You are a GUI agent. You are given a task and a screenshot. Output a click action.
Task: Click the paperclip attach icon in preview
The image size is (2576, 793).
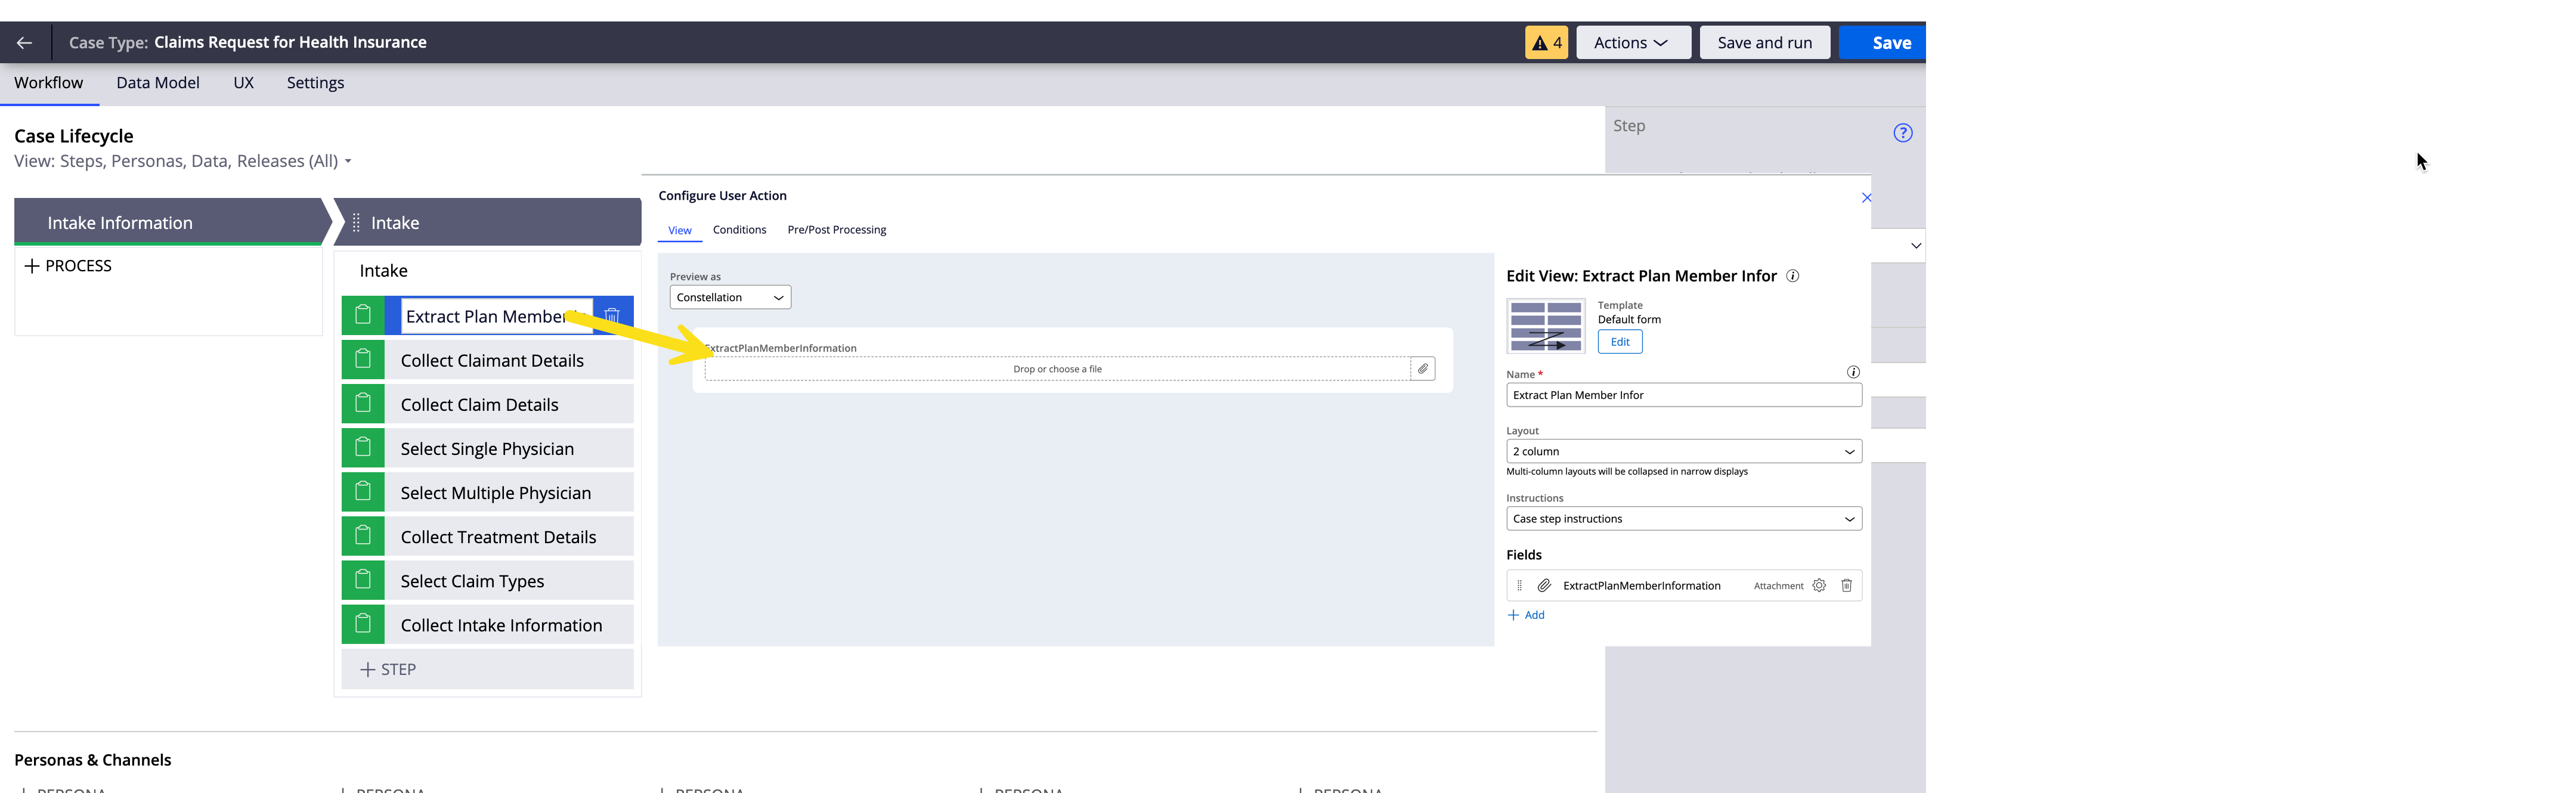[x=1422, y=369]
